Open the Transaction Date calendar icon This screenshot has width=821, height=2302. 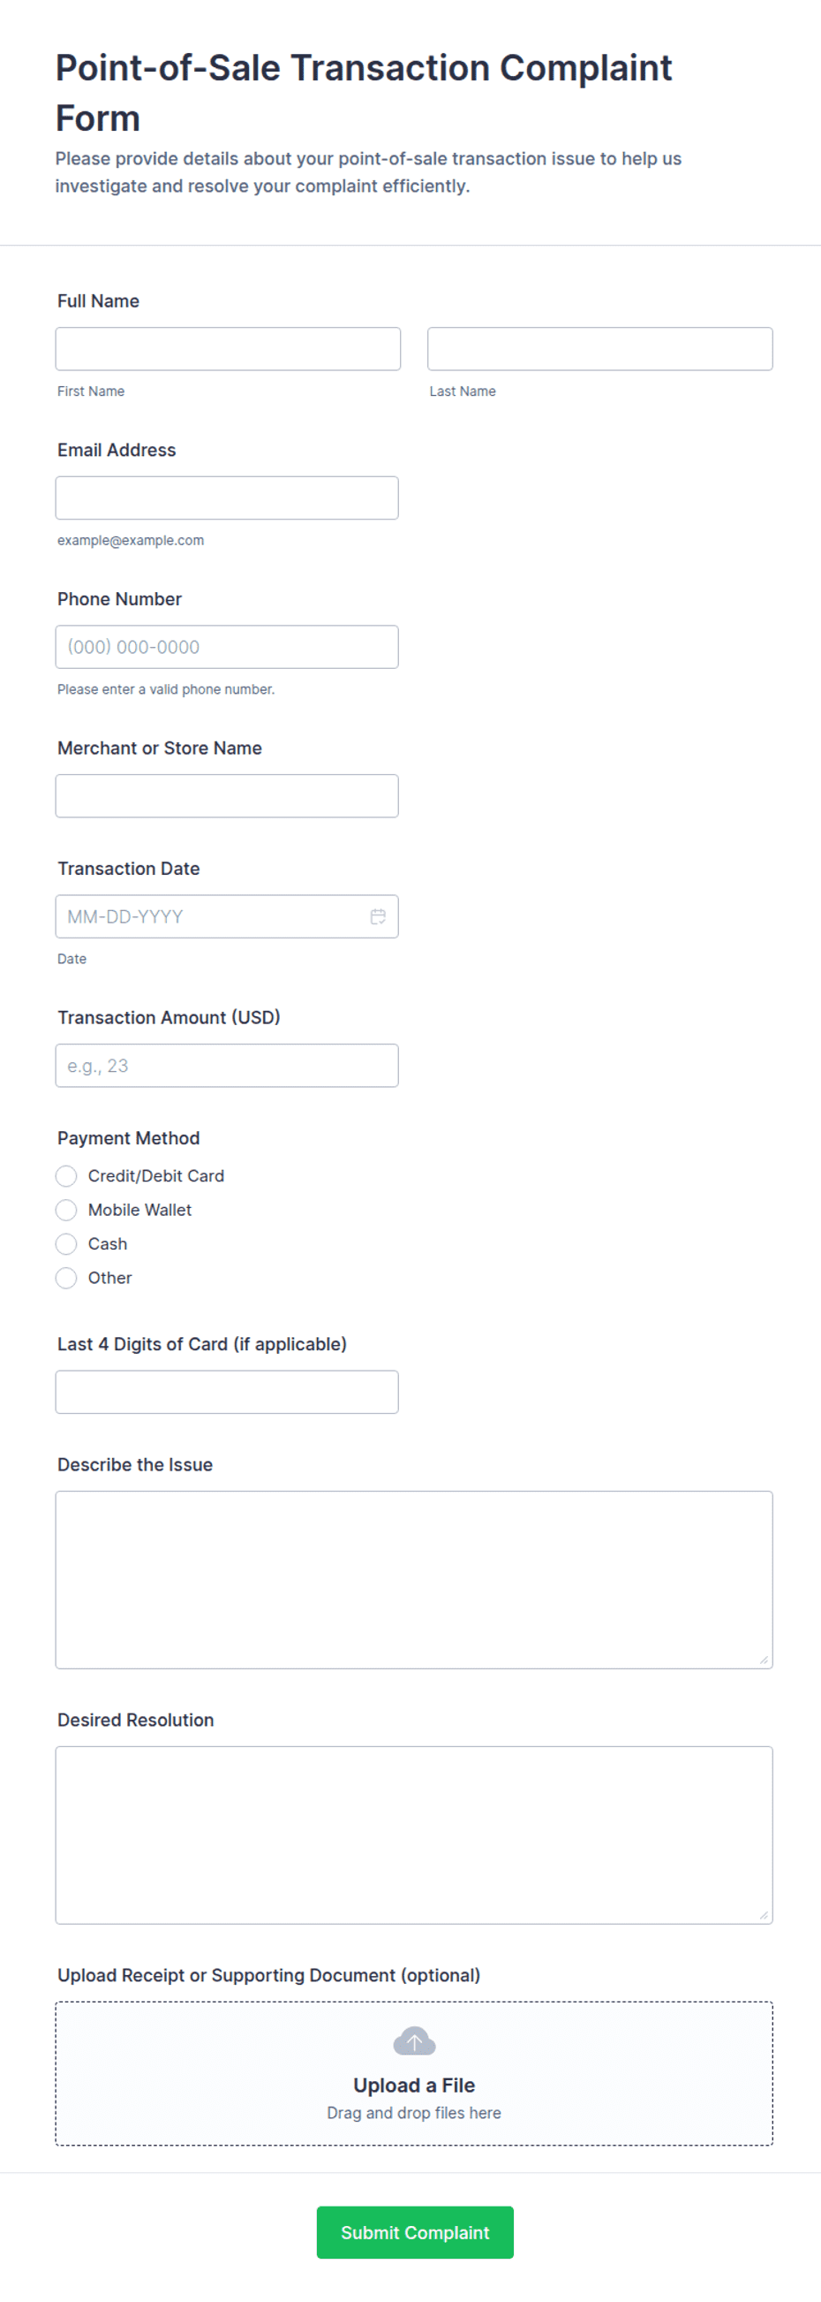(x=379, y=916)
